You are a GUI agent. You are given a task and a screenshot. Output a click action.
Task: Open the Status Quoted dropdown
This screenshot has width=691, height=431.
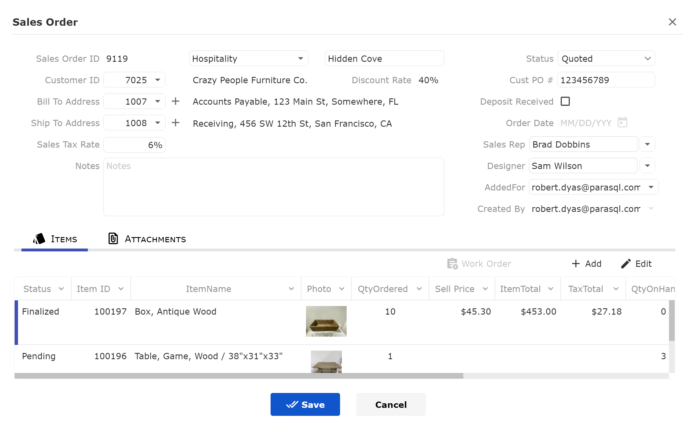tap(606, 58)
